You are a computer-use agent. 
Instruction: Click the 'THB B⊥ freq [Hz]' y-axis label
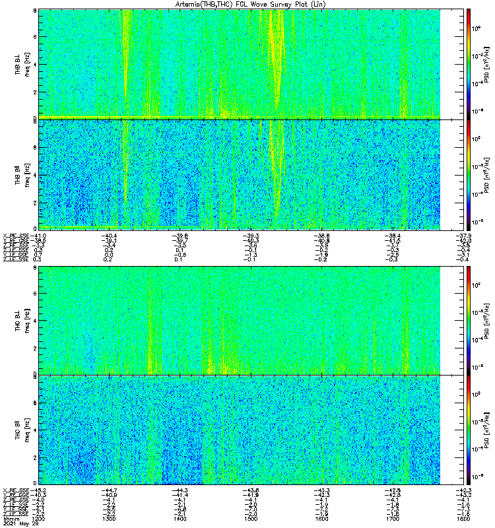click(x=22, y=64)
